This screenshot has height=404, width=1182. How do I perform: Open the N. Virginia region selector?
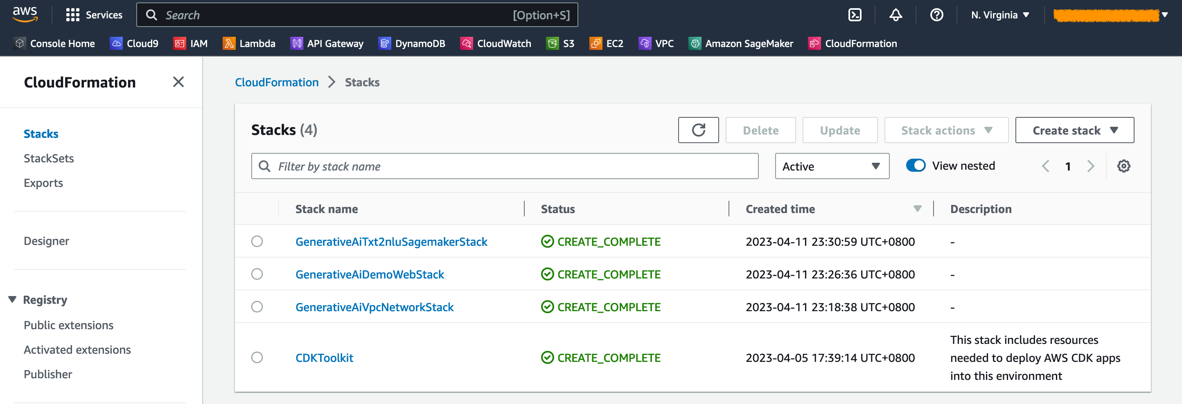(1000, 15)
